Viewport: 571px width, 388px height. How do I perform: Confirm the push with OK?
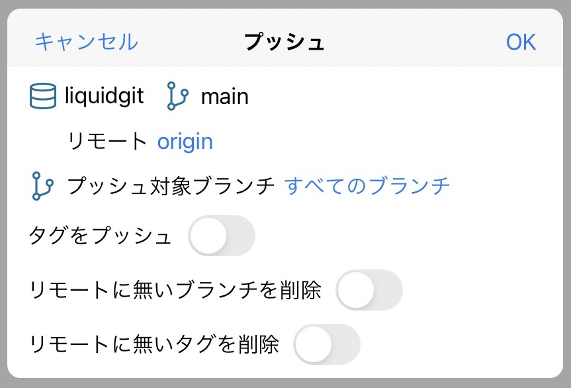coord(522,42)
